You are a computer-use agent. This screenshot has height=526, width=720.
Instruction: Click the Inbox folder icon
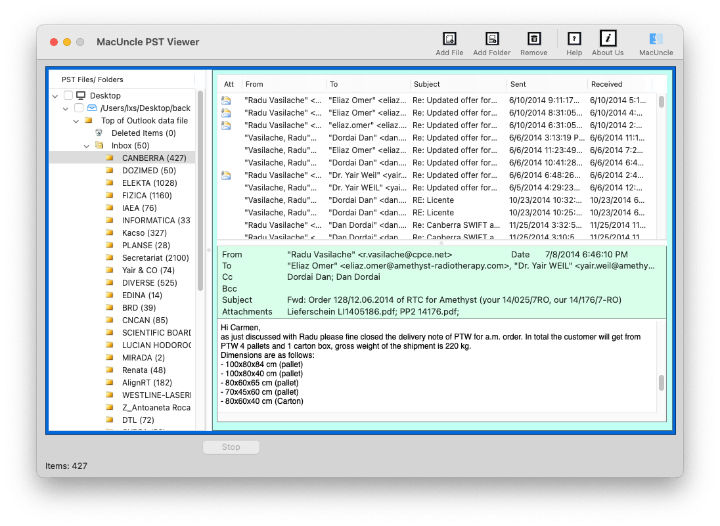tap(99, 145)
